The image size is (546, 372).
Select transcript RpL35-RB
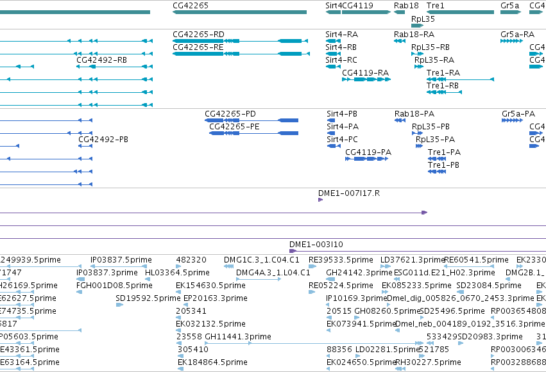[417, 54]
